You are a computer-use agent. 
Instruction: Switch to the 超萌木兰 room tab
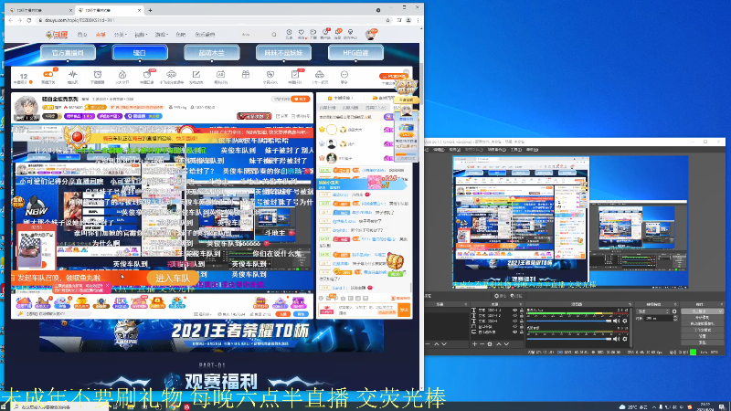(212, 53)
